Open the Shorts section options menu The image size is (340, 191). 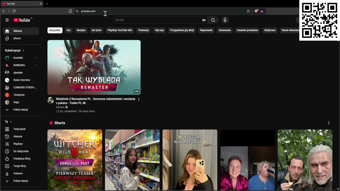(329, 123)
